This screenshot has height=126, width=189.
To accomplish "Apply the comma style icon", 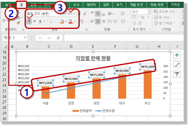I will pos(148,18).
